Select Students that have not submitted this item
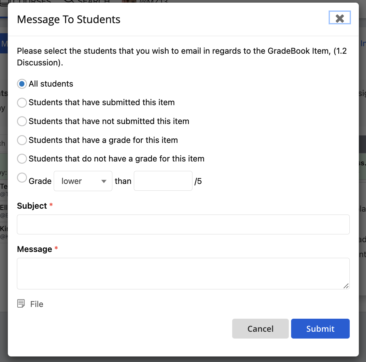This screenshot has width=366, height=362. [22, 121]
